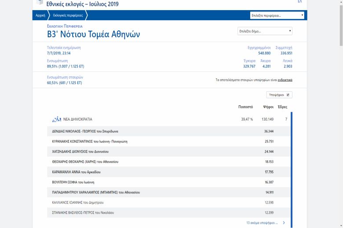Click the Ενσωμάτωση value 89,51% (1.007 / 1.125 ET)
Viewport: 343px width, 228px height.
[x=66, y=66]
